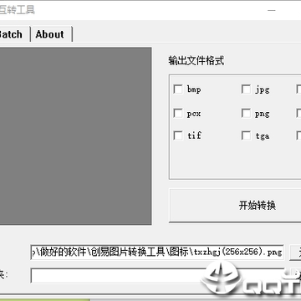Switch to the Batch tab

pyautogui.click(x=13, y=34)
